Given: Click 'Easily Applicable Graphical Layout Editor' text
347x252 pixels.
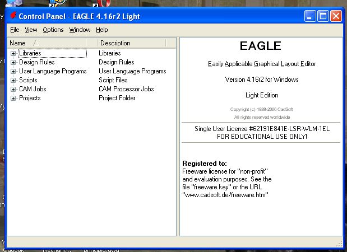Looking at the screenshot, I should pyautogui.click(x=262, y=64).
